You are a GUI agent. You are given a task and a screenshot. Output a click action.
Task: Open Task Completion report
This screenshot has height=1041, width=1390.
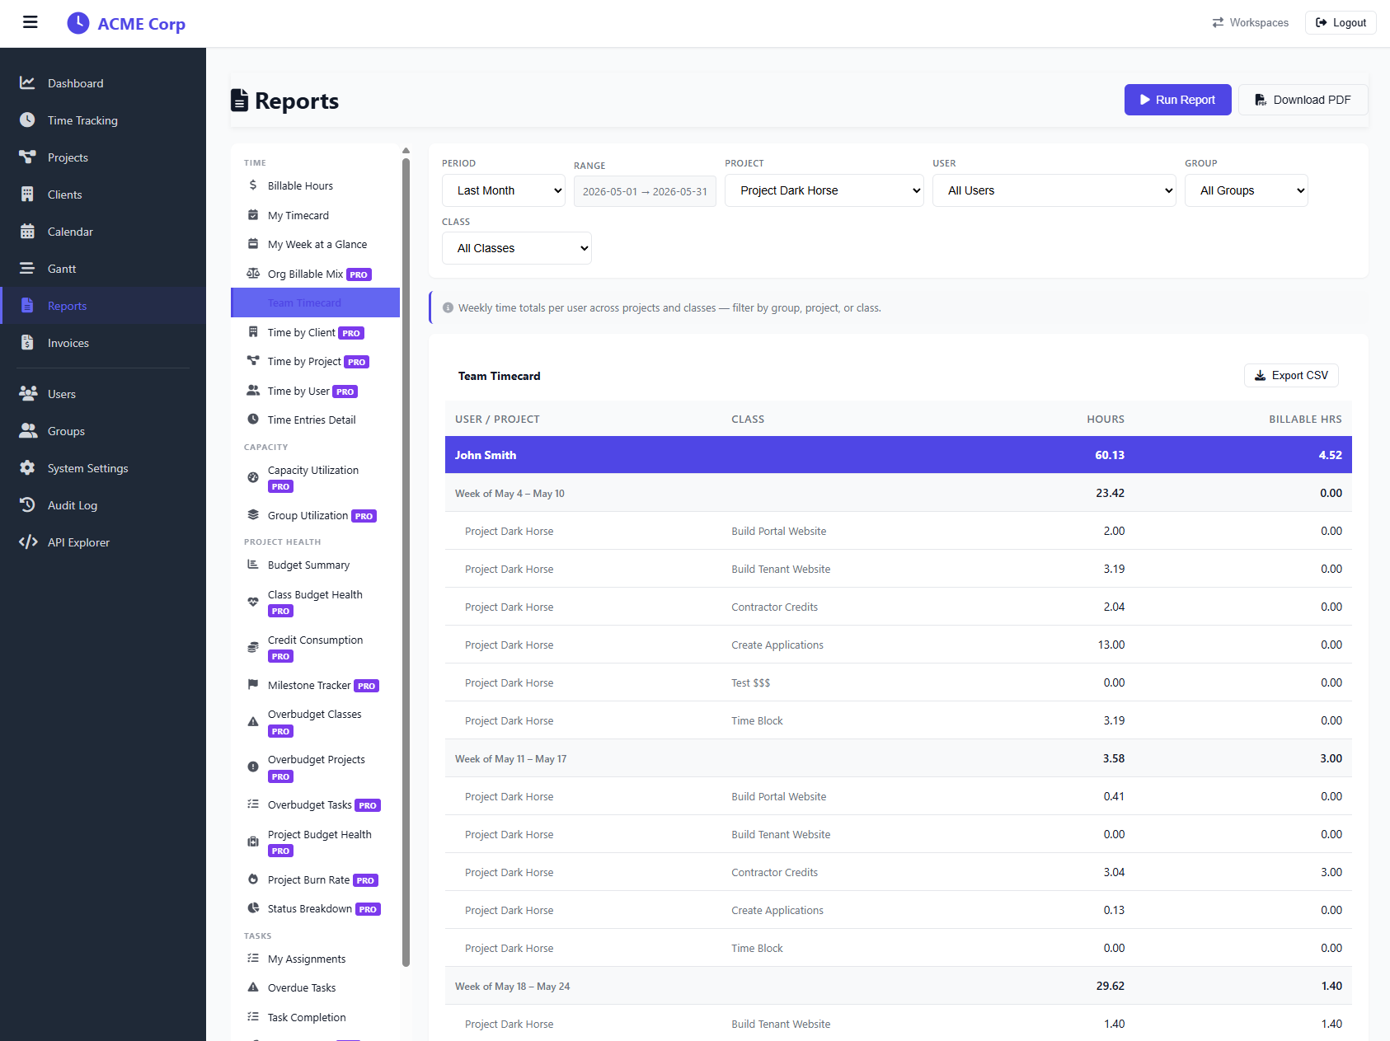[x=315, y=1017]
